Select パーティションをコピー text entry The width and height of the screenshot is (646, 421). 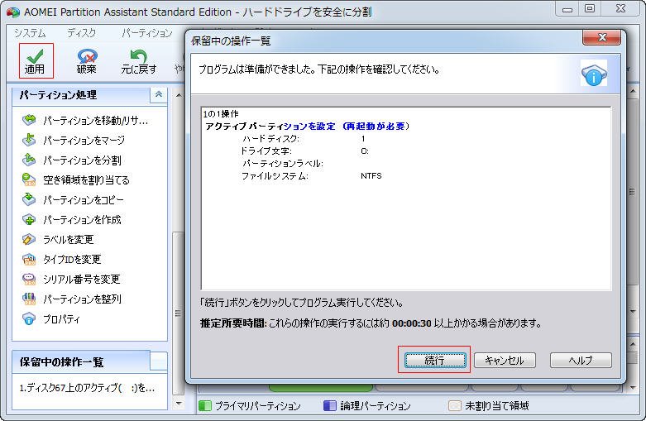[84, 199]
